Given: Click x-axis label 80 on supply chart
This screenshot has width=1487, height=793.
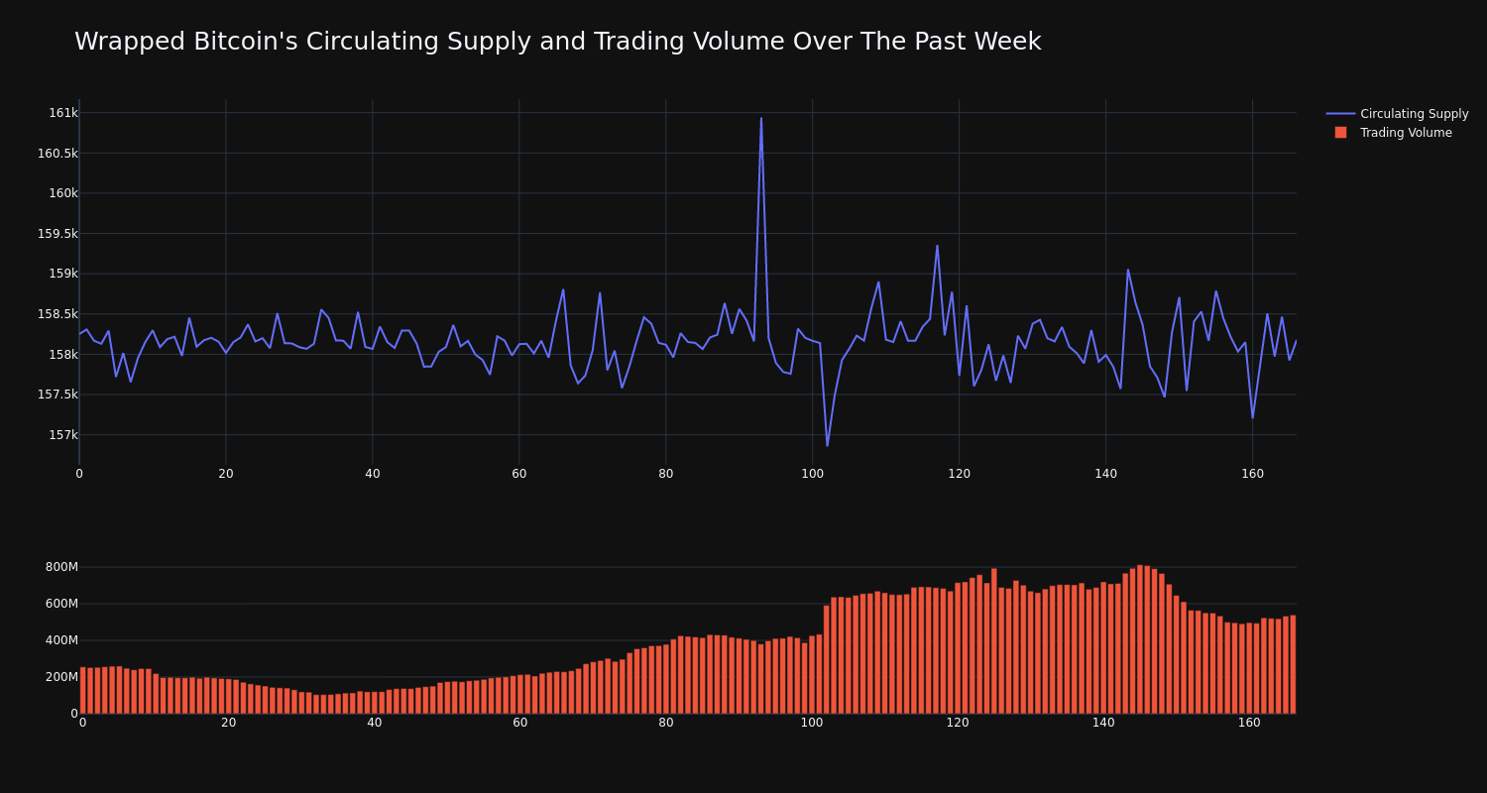Looking at the screenshot, I should tap(666, 474).
